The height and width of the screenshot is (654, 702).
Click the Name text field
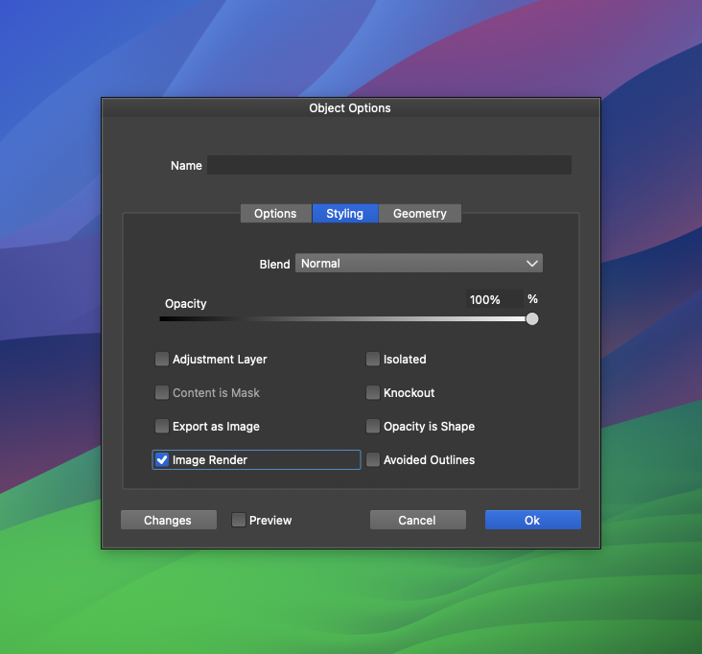click(x=388, y=165)
